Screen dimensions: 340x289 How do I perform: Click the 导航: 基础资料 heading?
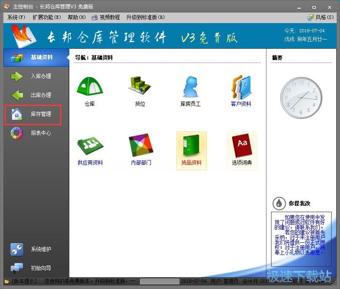point(94,58)
